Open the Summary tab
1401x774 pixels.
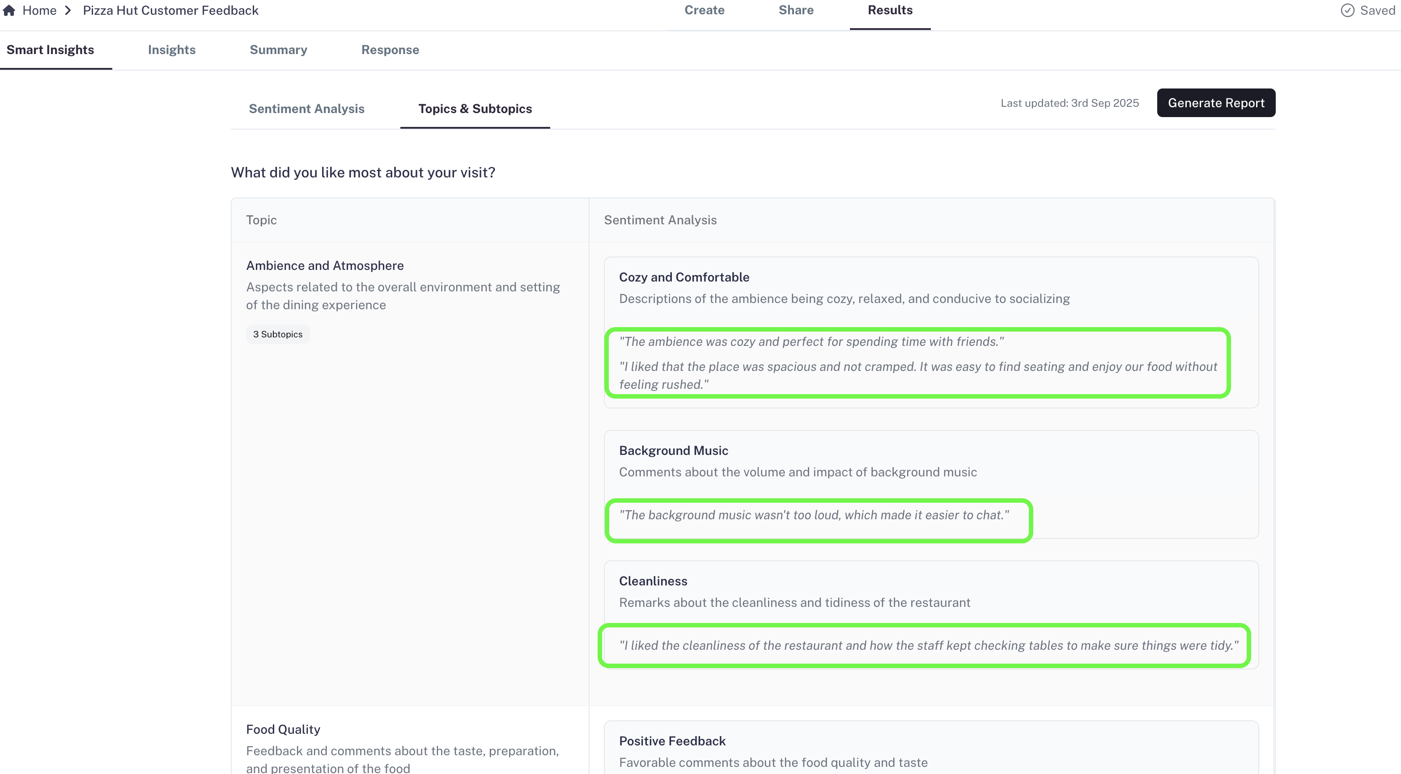(x=278, y=50)
